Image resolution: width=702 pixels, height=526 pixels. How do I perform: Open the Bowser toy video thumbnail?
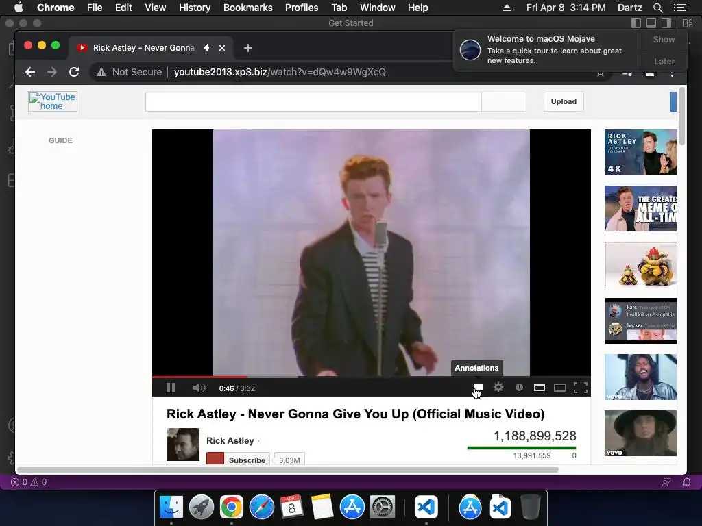(640, 265)
